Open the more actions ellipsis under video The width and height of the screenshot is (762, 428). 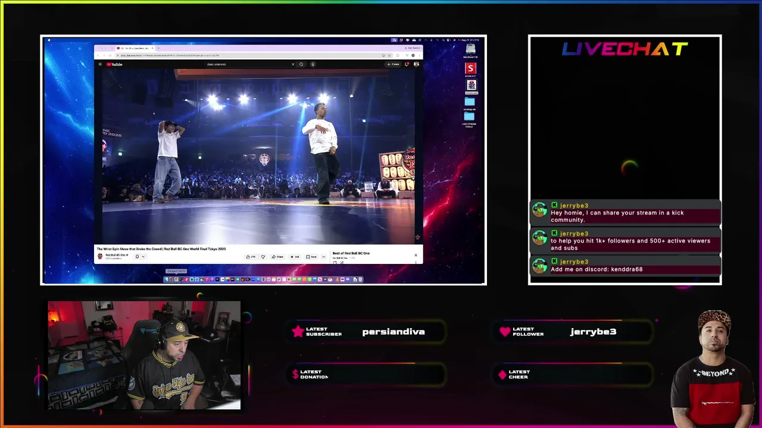pyautogui.click(x=324, y=257)
